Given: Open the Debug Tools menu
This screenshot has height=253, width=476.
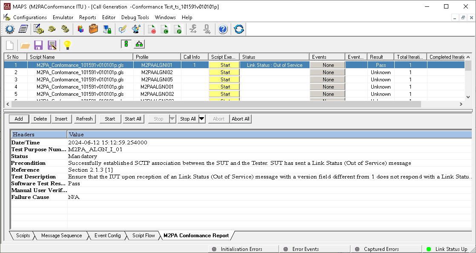Looking at the screenshot, I should pos(135,17).
